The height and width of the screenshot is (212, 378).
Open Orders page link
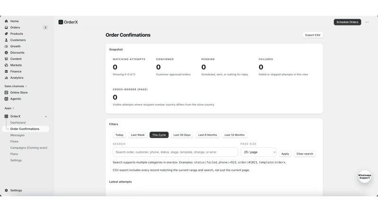tap(15, 27)
